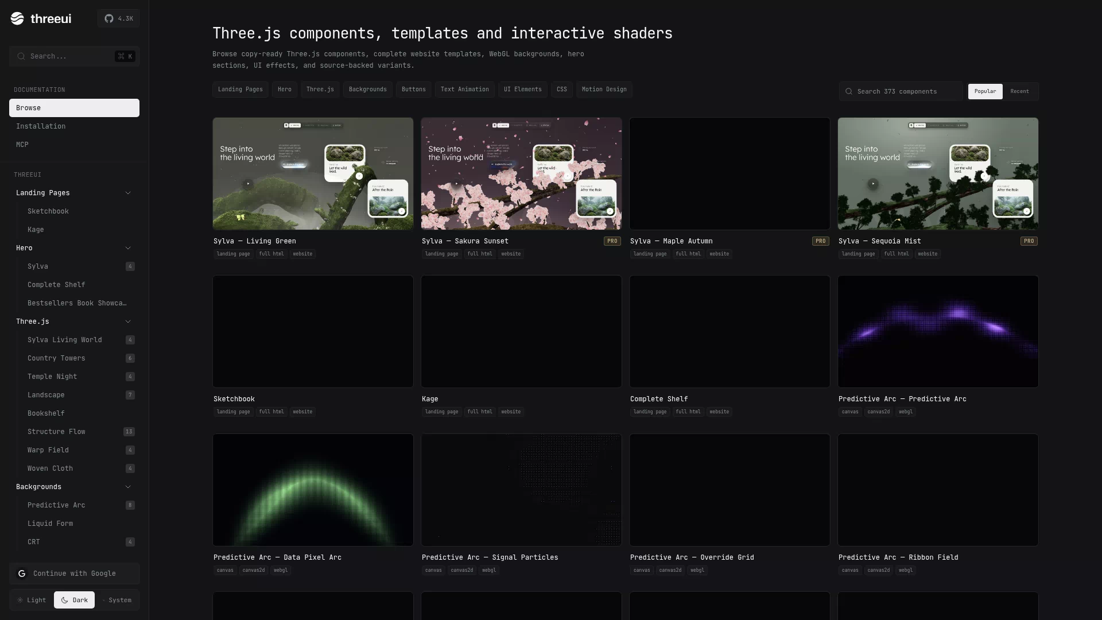
Task: Focus the Search 373 components field
Action: 901,91
